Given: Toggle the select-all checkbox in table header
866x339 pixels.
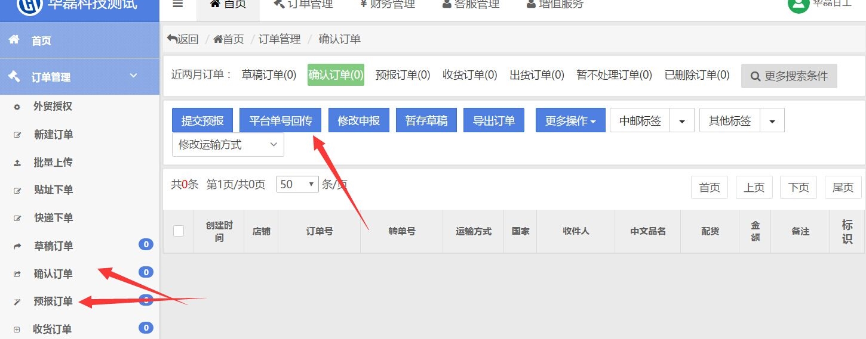Looking at the screenshot, I should tap(179, 231).
